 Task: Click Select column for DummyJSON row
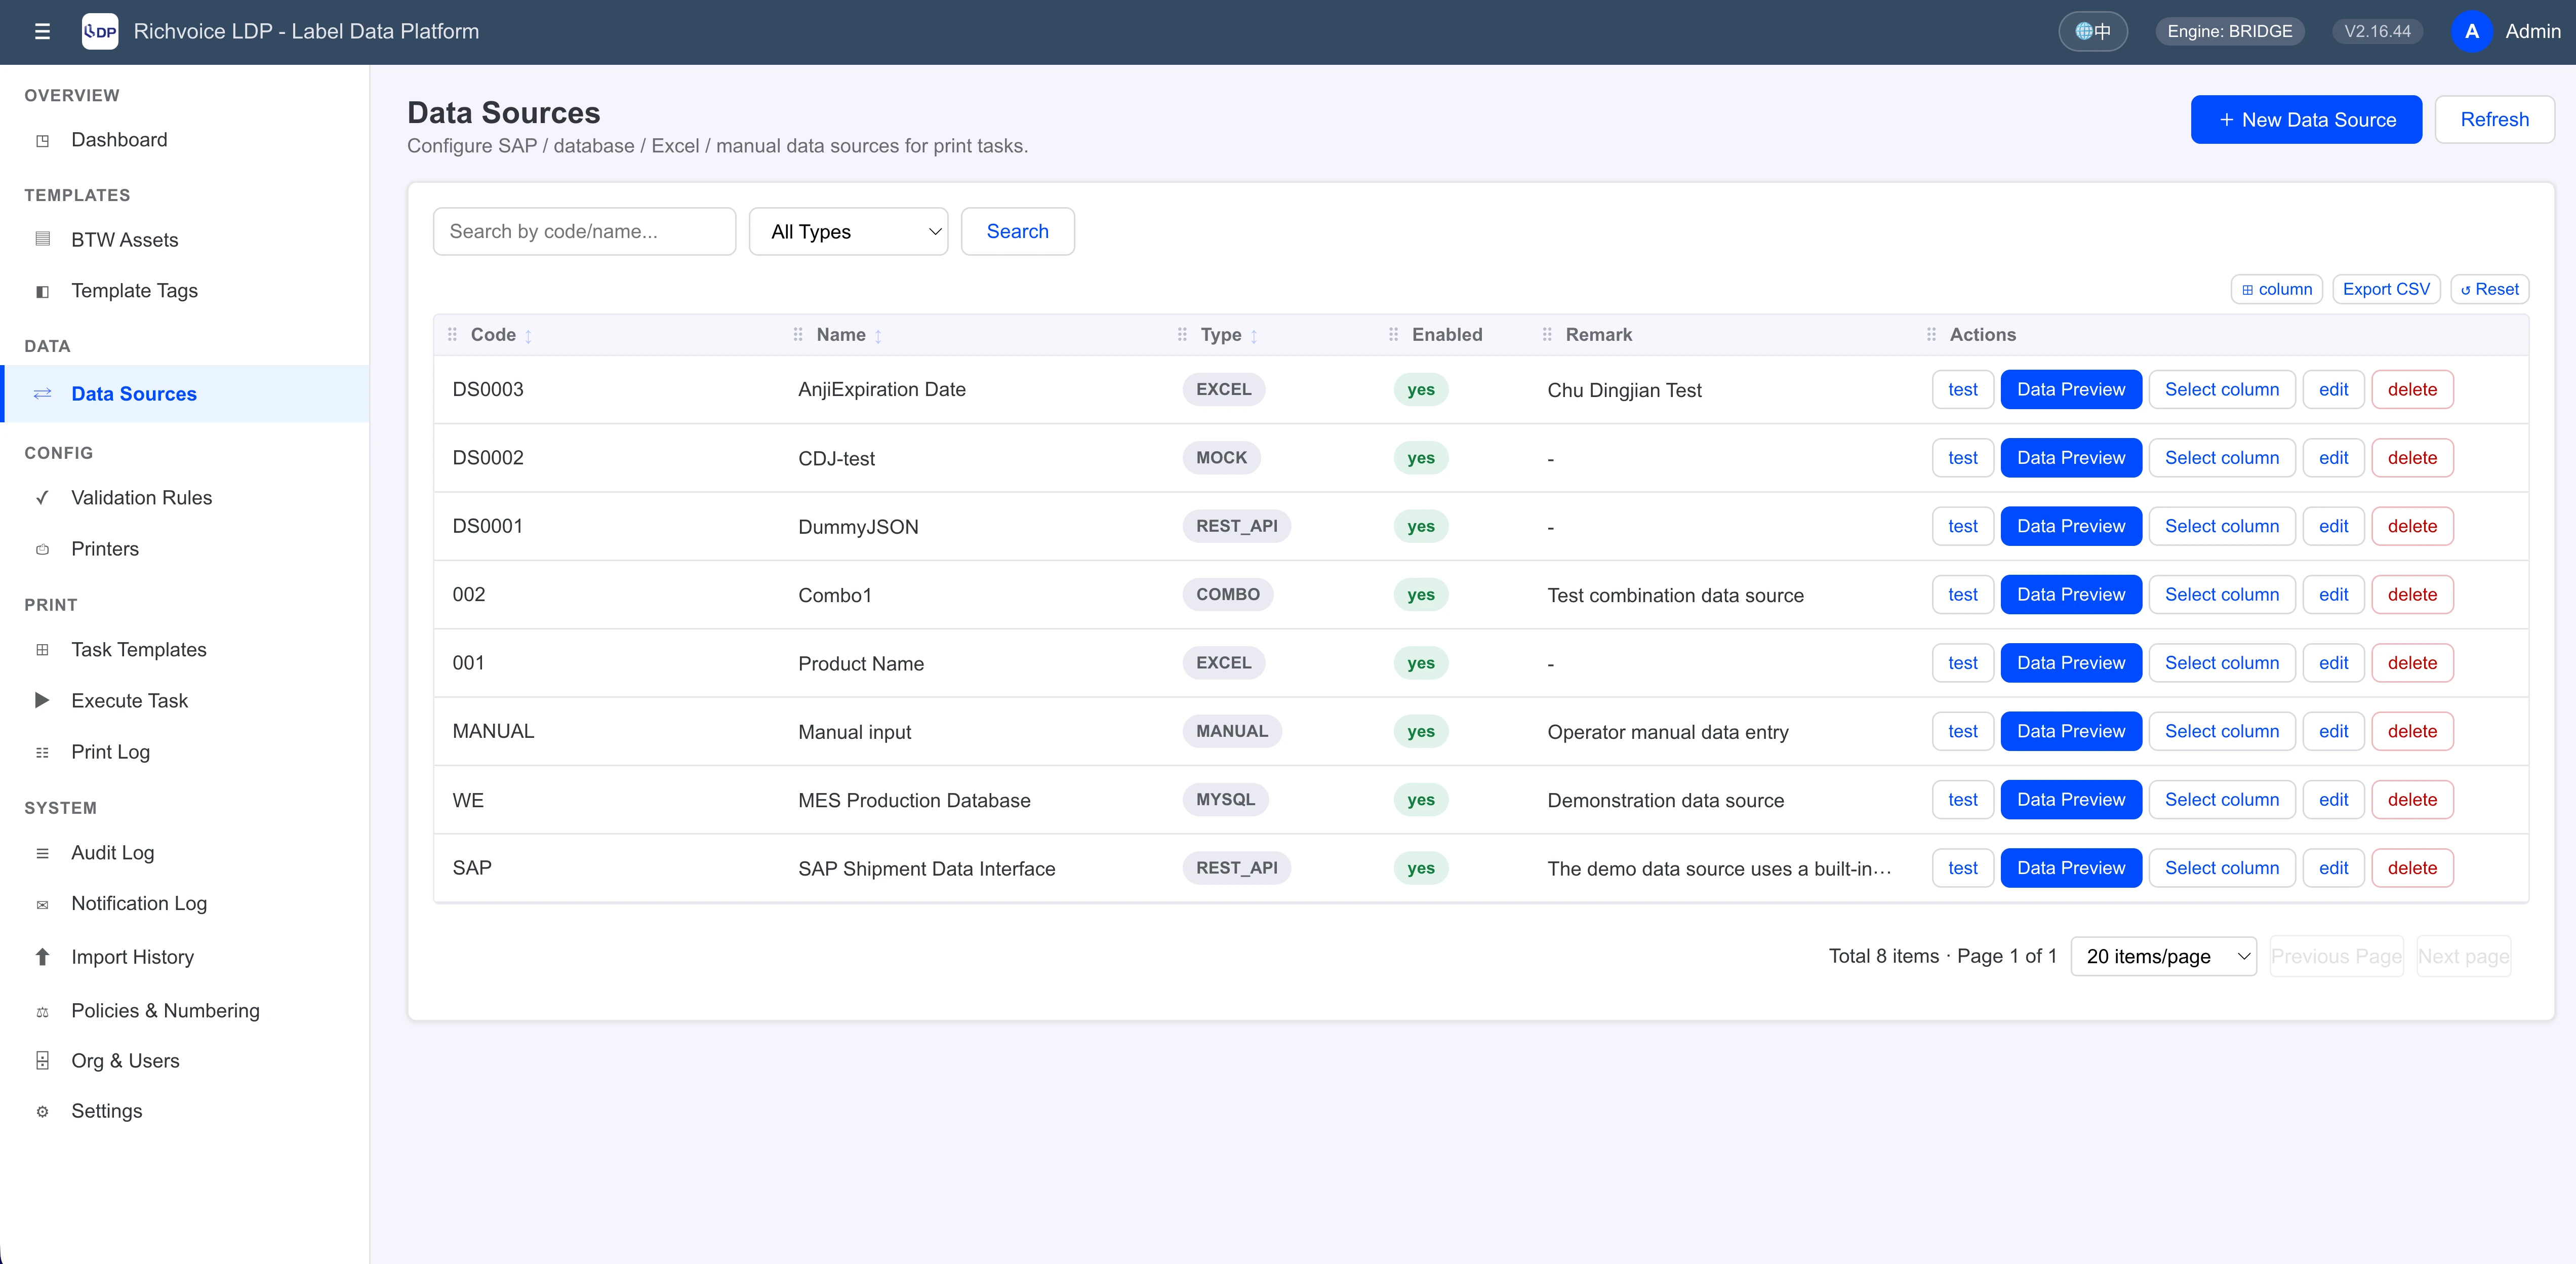click(x=2221, y=526)
